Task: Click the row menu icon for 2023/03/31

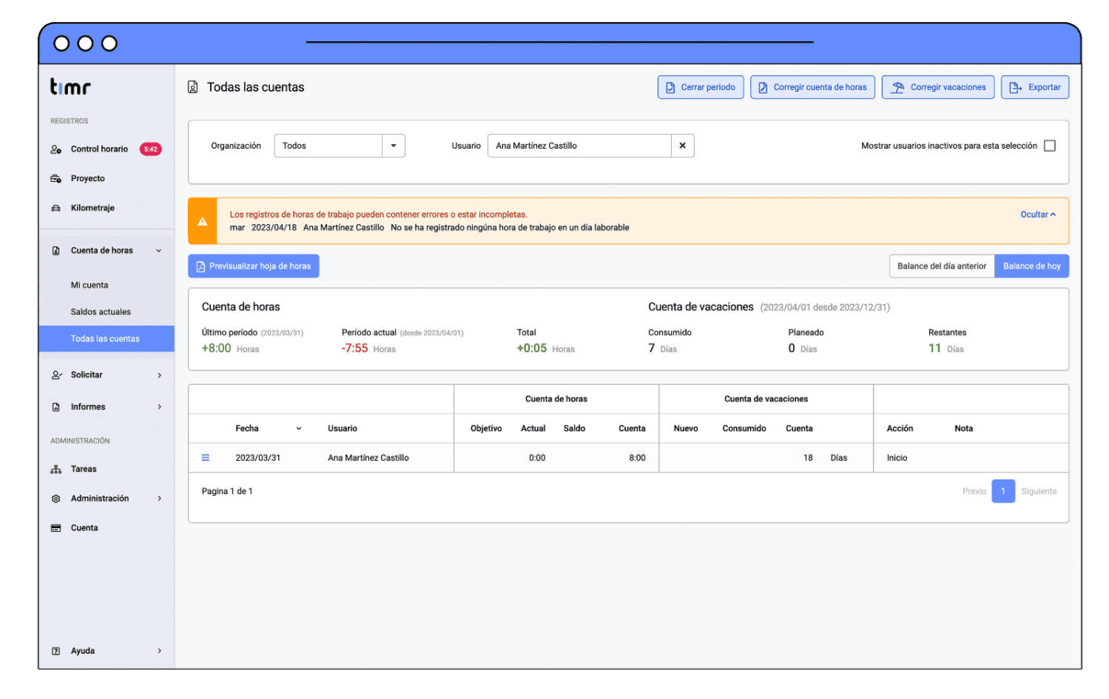Action: click(x=205, y=458)
